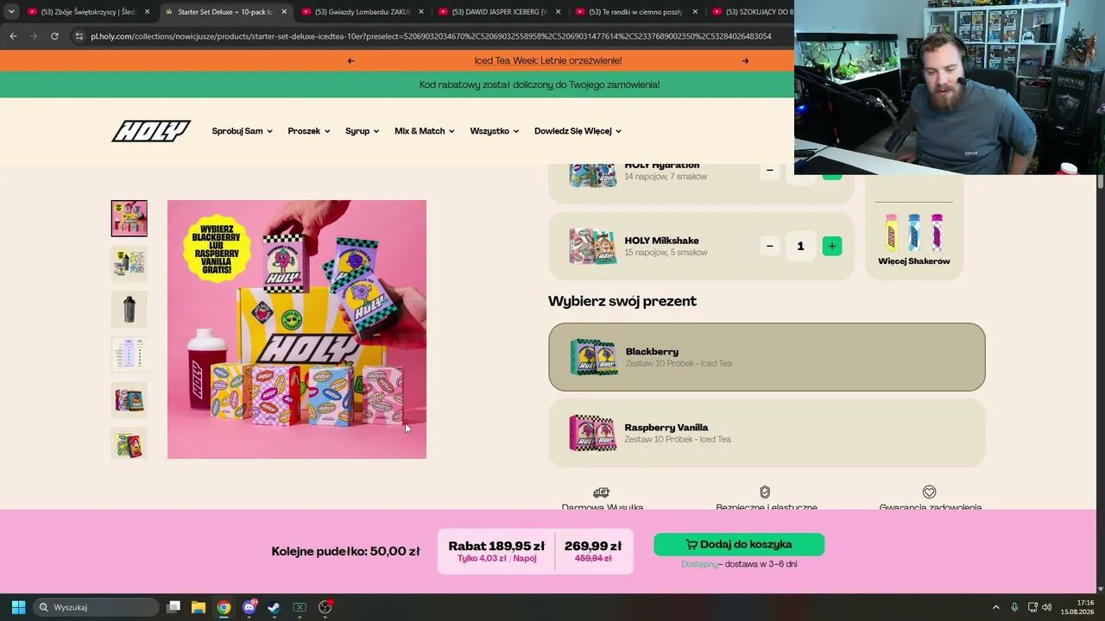The height and width of the screenshot is (621, 1105).
Task: Select the fourth product thumbnail
Action: tap(129, 354)
